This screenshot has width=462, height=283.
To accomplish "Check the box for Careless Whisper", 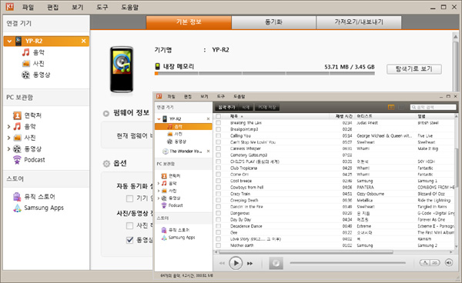I will click(219, 148).
